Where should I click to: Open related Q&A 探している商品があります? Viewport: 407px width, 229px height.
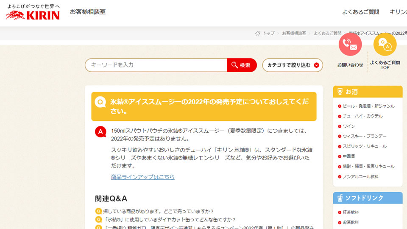[158, 211]
